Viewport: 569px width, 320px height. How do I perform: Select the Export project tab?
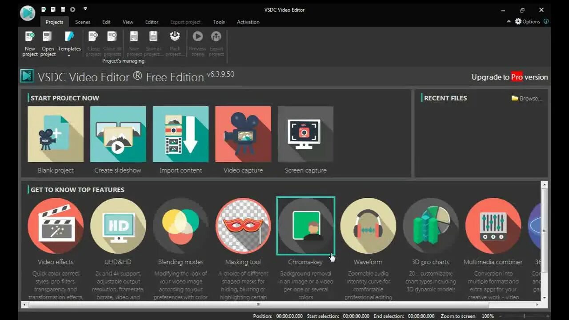tap(185, 22)
